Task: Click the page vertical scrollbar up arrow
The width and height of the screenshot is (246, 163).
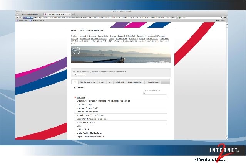Action: tap(226, 23)
